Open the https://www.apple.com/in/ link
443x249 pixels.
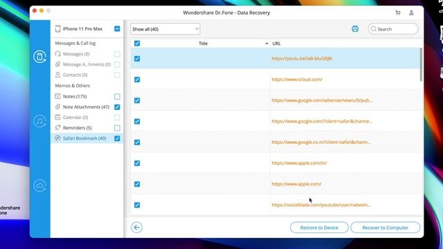[299, 163]
